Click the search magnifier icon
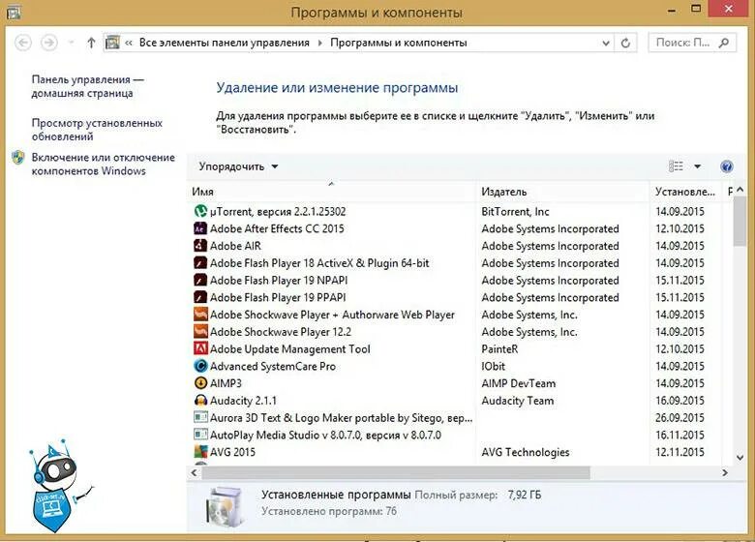 pos(723,43)
